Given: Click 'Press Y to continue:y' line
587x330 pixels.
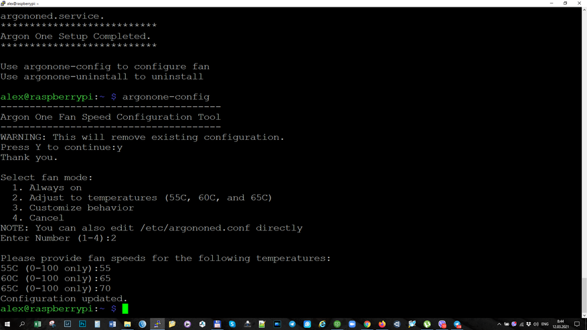Looking at the screenshot, I should point(62,147).
